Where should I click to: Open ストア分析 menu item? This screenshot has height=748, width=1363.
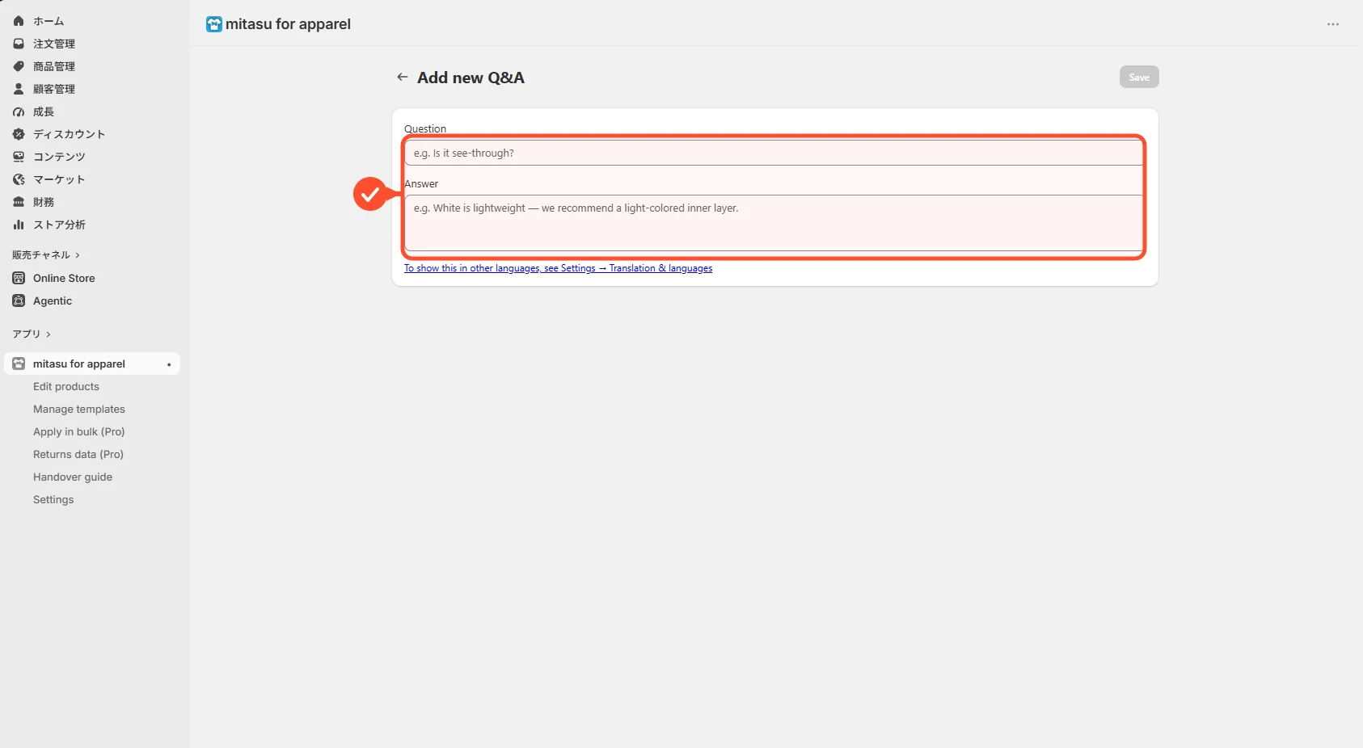(59, 225)
